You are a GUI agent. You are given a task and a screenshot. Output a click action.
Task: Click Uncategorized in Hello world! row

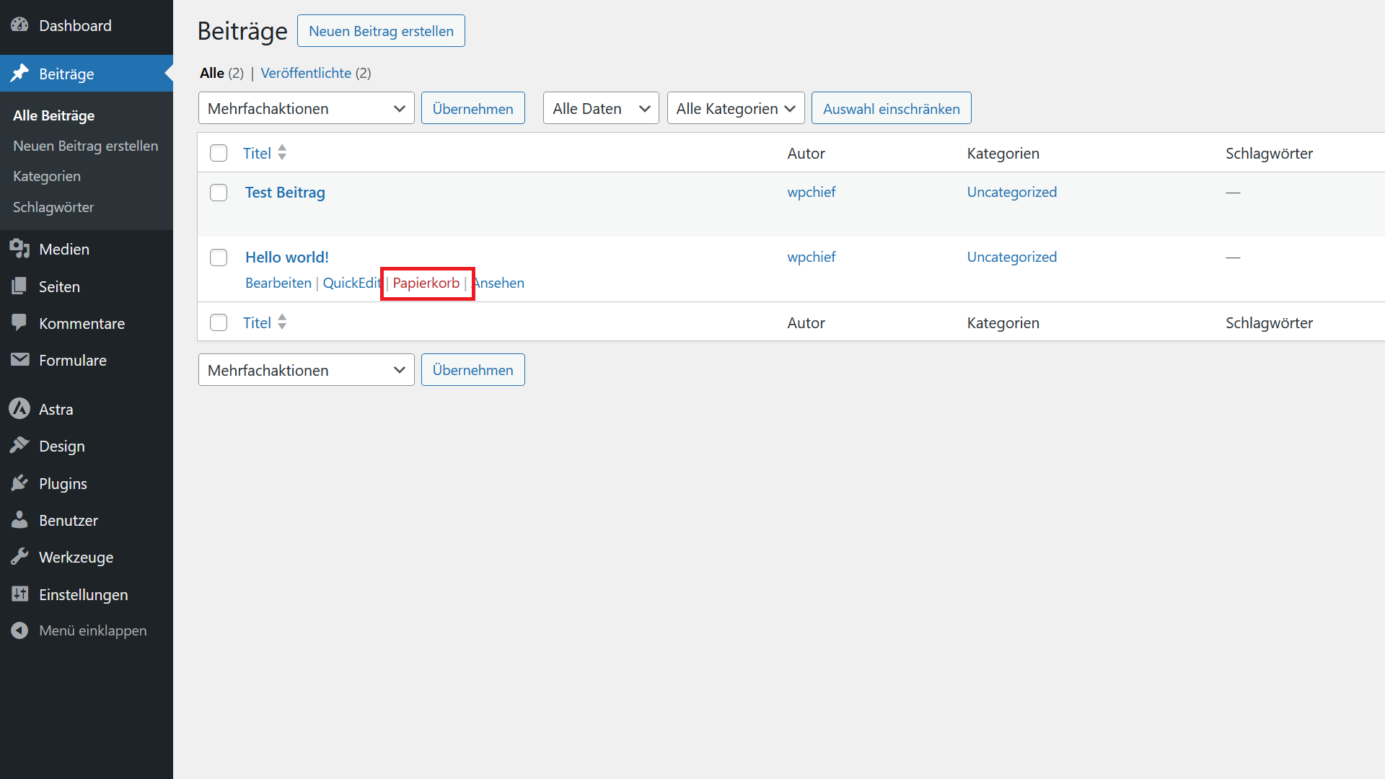coord(1012,257)
